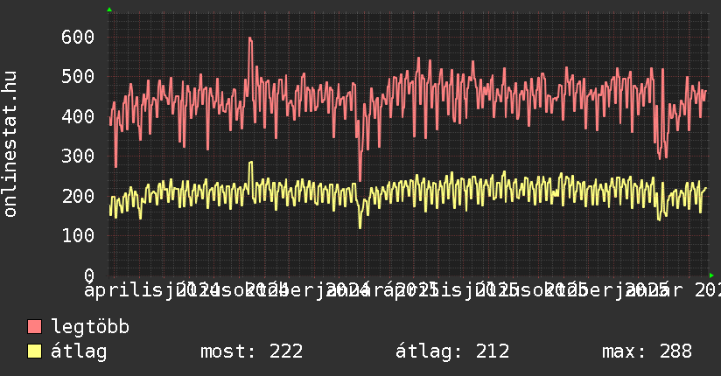Click the 300 y-axis label
Screen dimensions: 721x376
(77, 156)
